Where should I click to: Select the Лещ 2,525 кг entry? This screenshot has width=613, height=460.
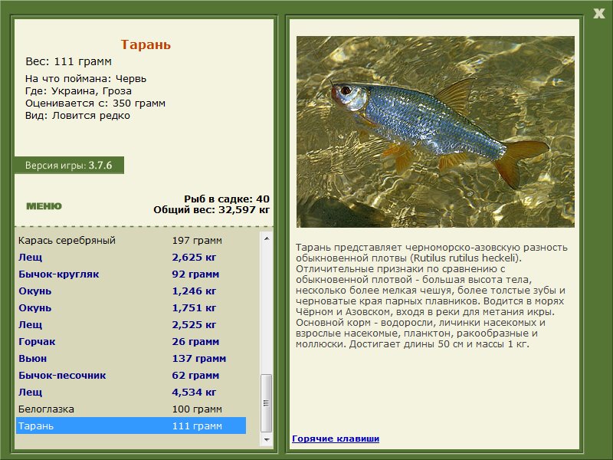131,324
